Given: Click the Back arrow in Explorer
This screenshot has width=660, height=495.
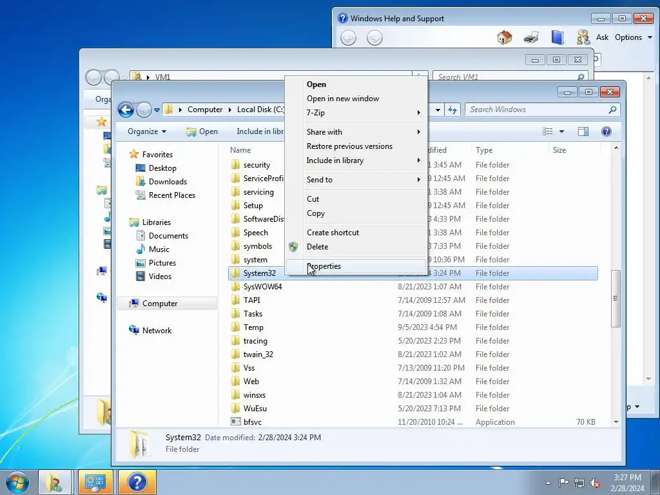Looking at the screenshot, I should pos(126,110).
